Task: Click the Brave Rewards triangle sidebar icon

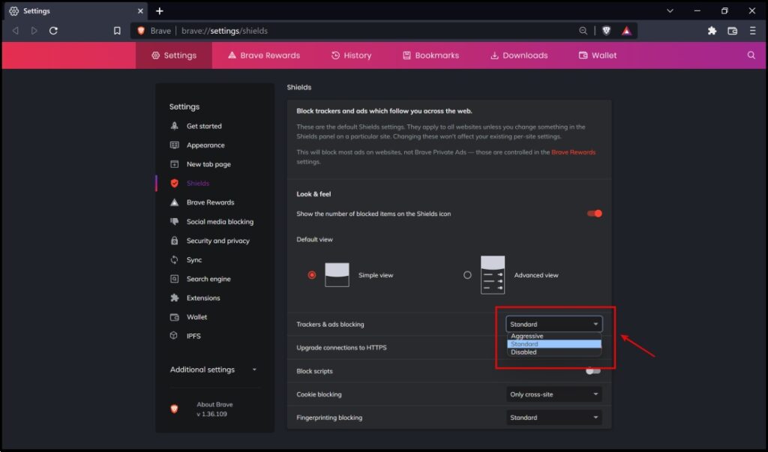Action: (174, 202)
